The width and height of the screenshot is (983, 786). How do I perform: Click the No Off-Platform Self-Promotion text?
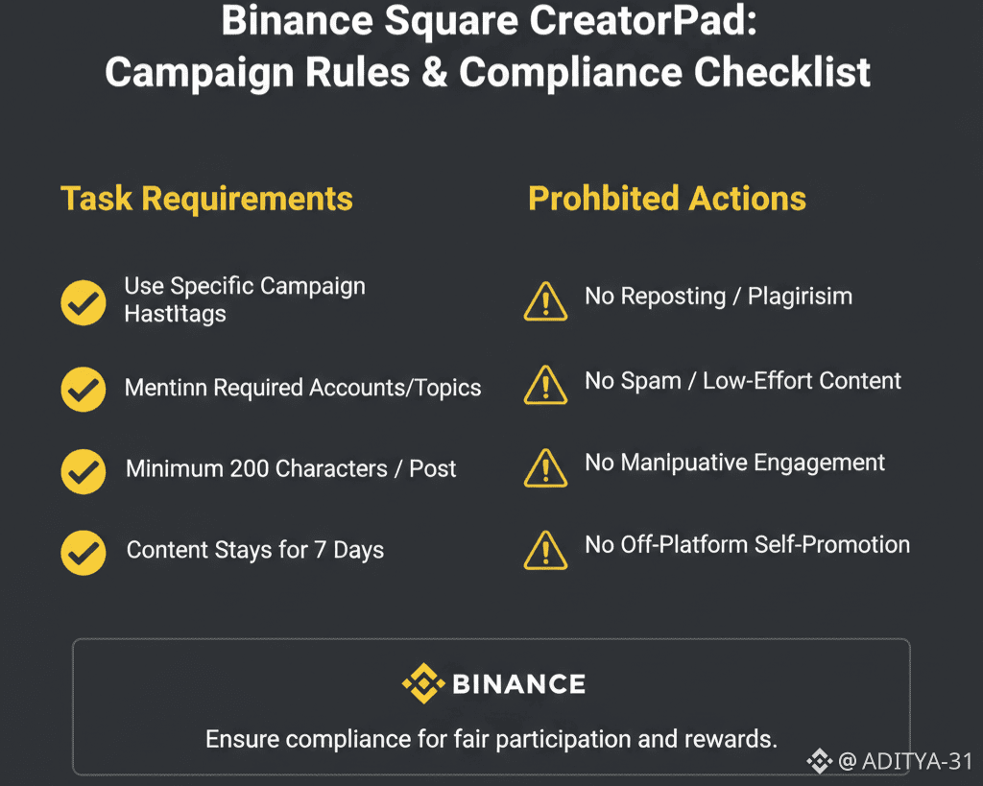(x=747, y=545)
